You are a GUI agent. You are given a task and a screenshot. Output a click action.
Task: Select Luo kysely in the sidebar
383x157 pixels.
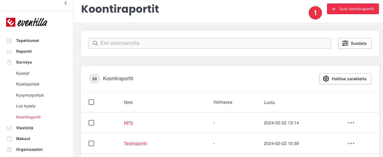coord(26,106)
